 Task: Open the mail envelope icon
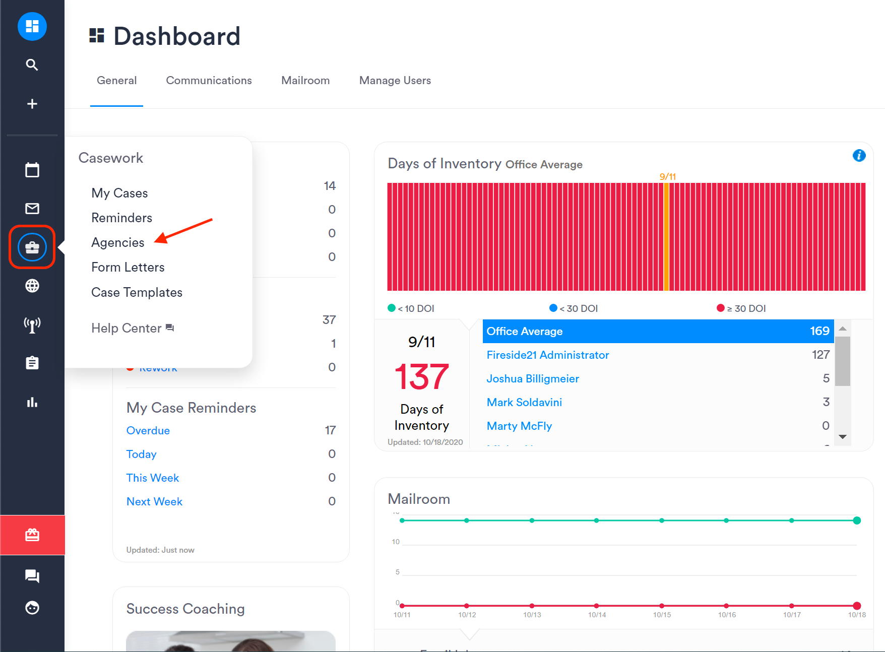click(32, 208)
